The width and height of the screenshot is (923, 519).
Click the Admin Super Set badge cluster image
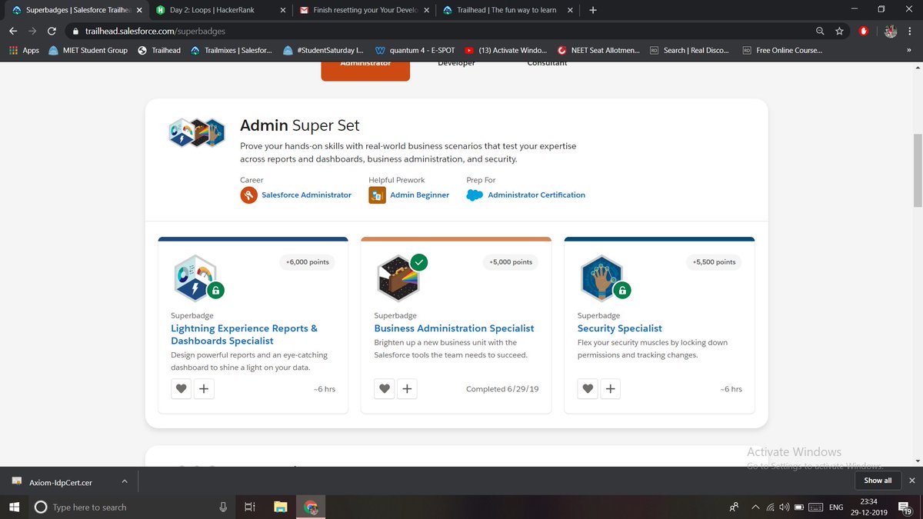(197, 133)
